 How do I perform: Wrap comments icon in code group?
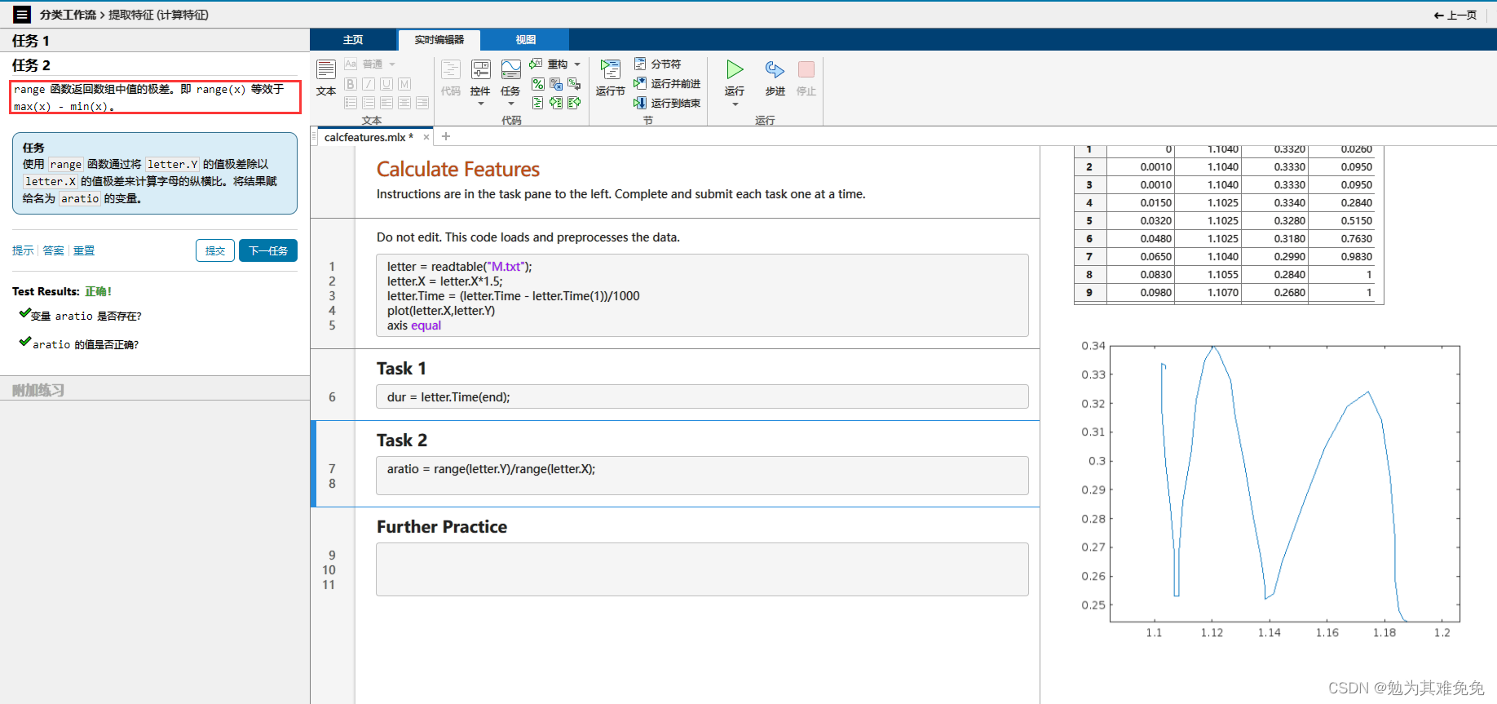(574, 84)
